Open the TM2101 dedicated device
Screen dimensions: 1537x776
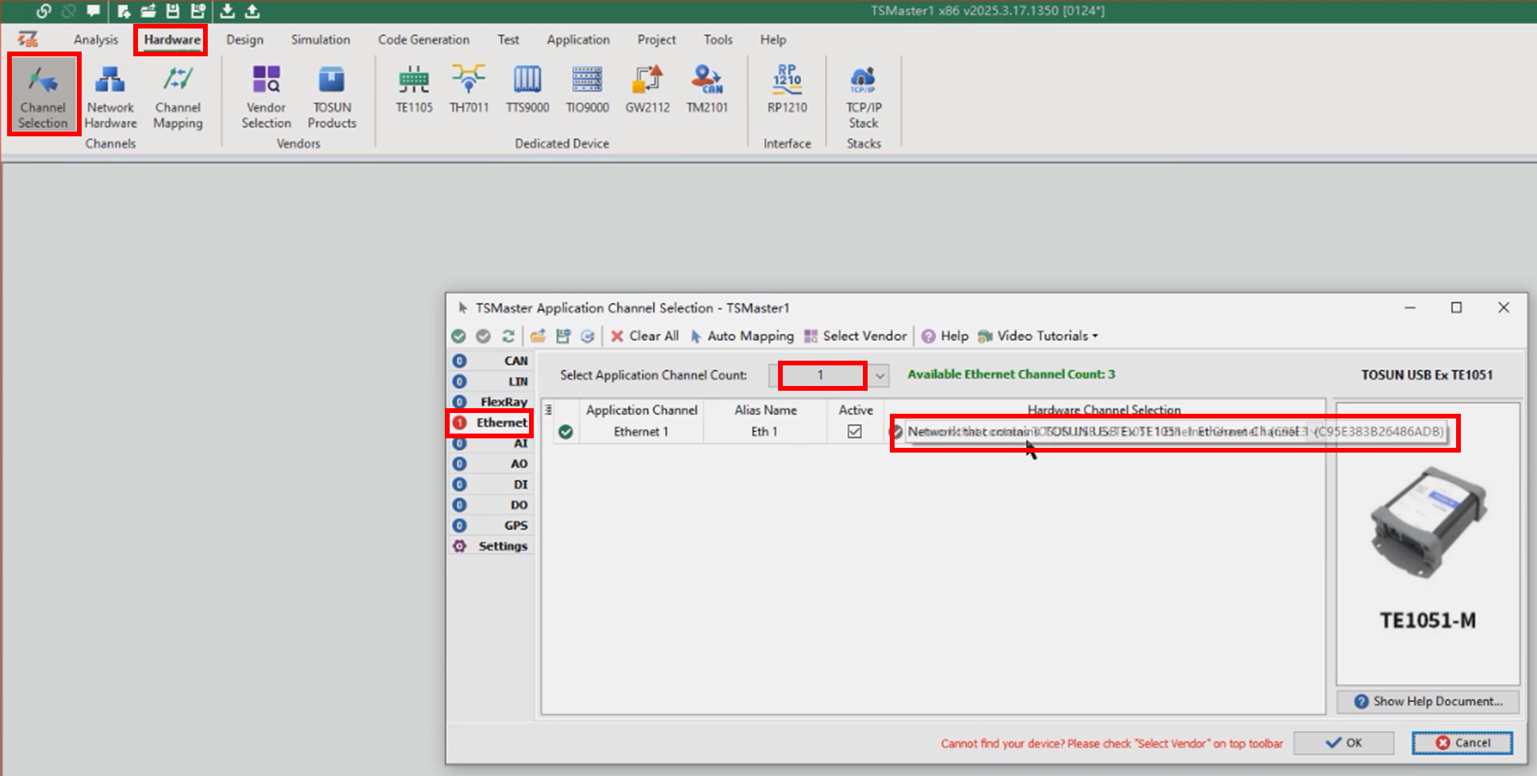pos(707,90)
